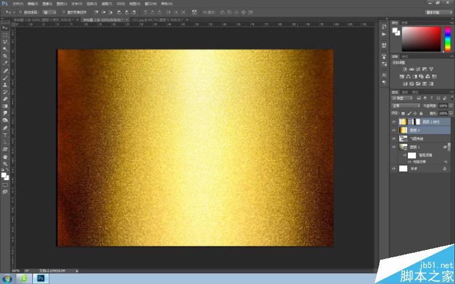Open the layer filter type dropdown
This screenshot has height=284, width=455.
point(402,98)
